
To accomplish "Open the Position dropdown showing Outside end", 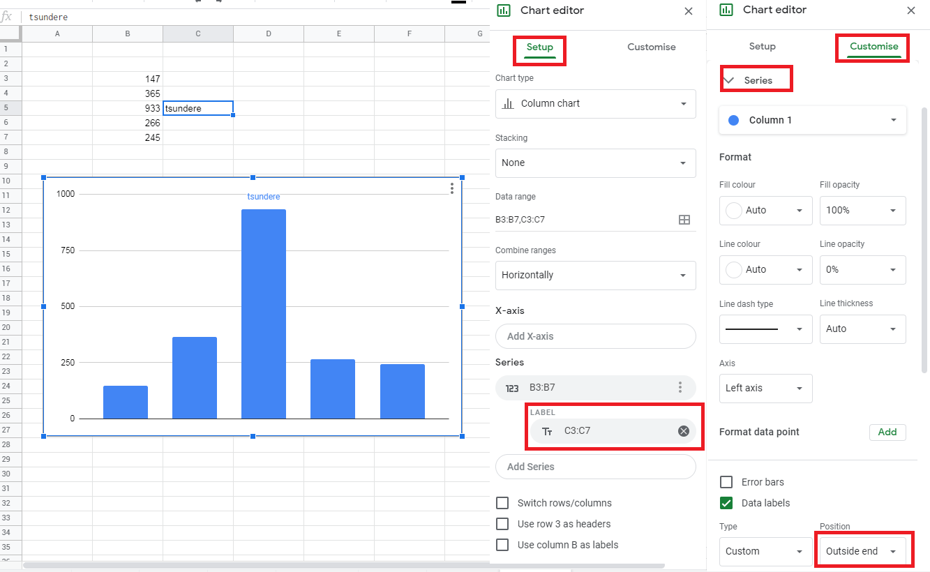I will (863, 551).
